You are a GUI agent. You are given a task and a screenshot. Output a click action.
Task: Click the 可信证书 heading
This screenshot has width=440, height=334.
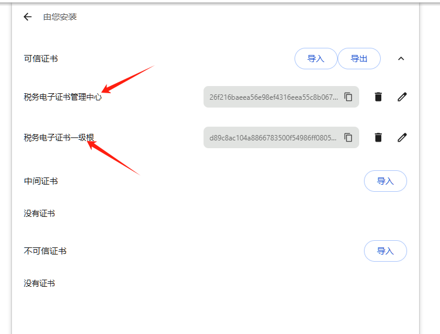[x=41, y=59]
